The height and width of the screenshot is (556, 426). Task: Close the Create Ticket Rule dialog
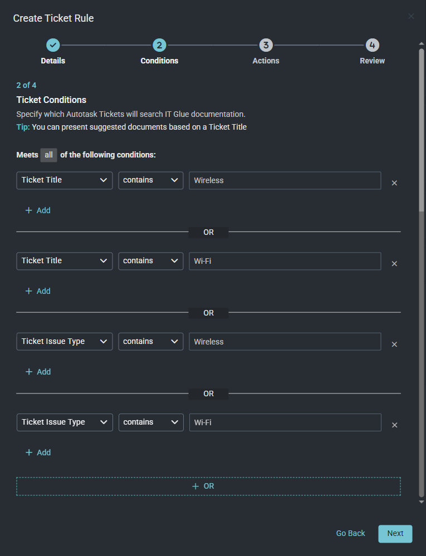411,17
